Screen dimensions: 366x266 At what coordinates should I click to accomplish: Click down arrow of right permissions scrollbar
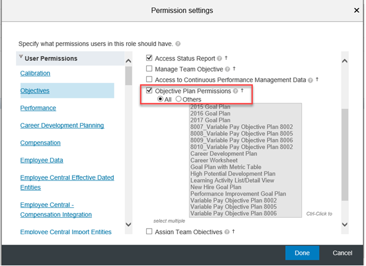pyautogui.click(x=345, y=225)
